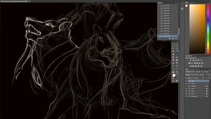The image size is (211, 119).
Task: Switch to the Paths tab
Action: [197, 69]
